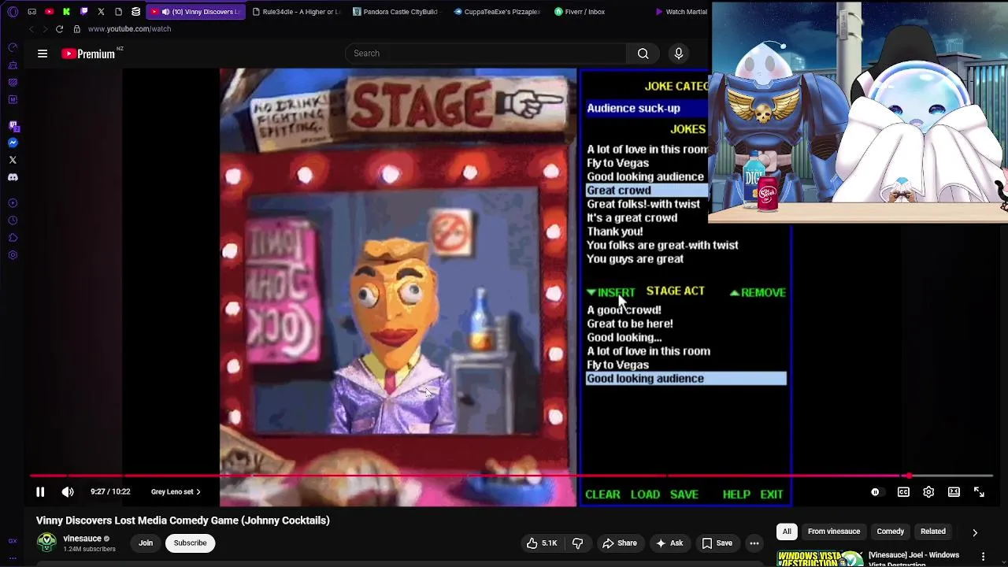
Task: Switch to Pandora Castle CityBuild tab
Action: (395, 12)
